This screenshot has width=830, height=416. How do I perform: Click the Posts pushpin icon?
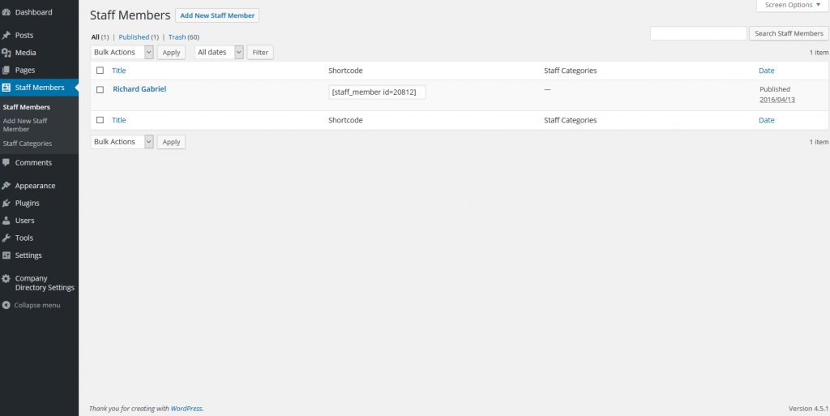(x=6, y=36)
